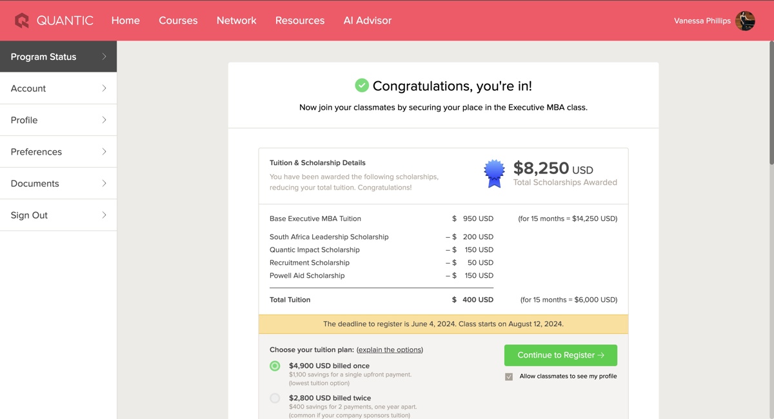Screen dimensions: 774x419
Task: Open the explain the options link
Action: click(x=390, y=350)
